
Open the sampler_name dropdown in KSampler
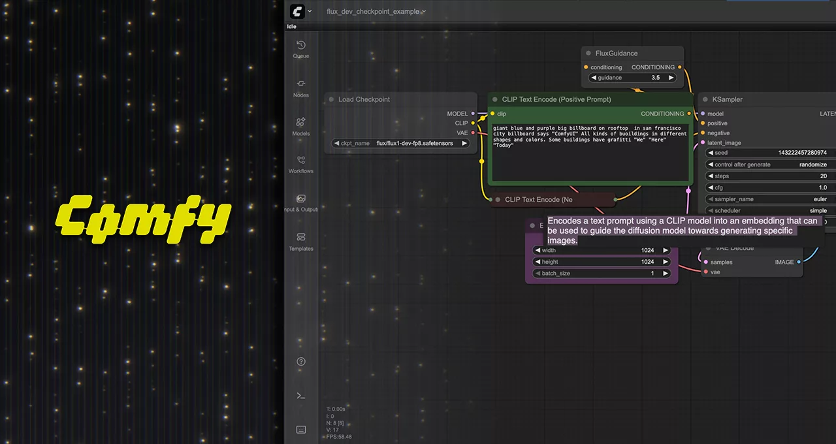click(771, 199)
